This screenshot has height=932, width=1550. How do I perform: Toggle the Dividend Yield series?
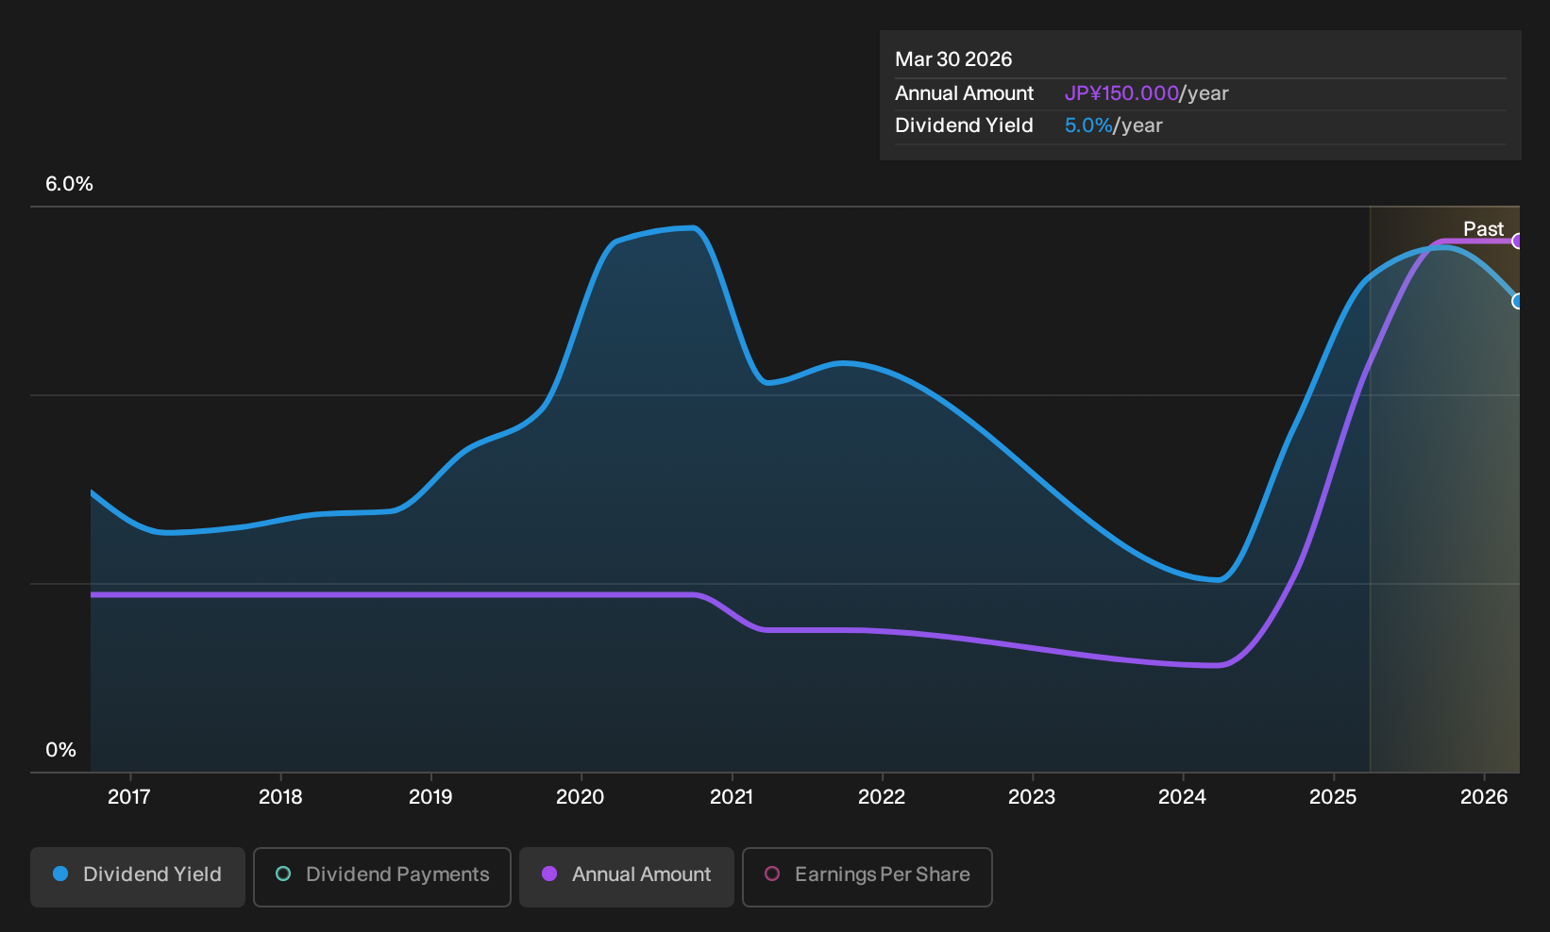tap(138, 876)
